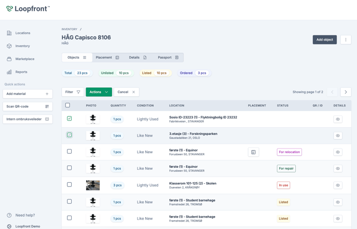Click the INVENTORY breadcrumb
Viewport: 357px width, 229px height.
click(x=70, y=29)
